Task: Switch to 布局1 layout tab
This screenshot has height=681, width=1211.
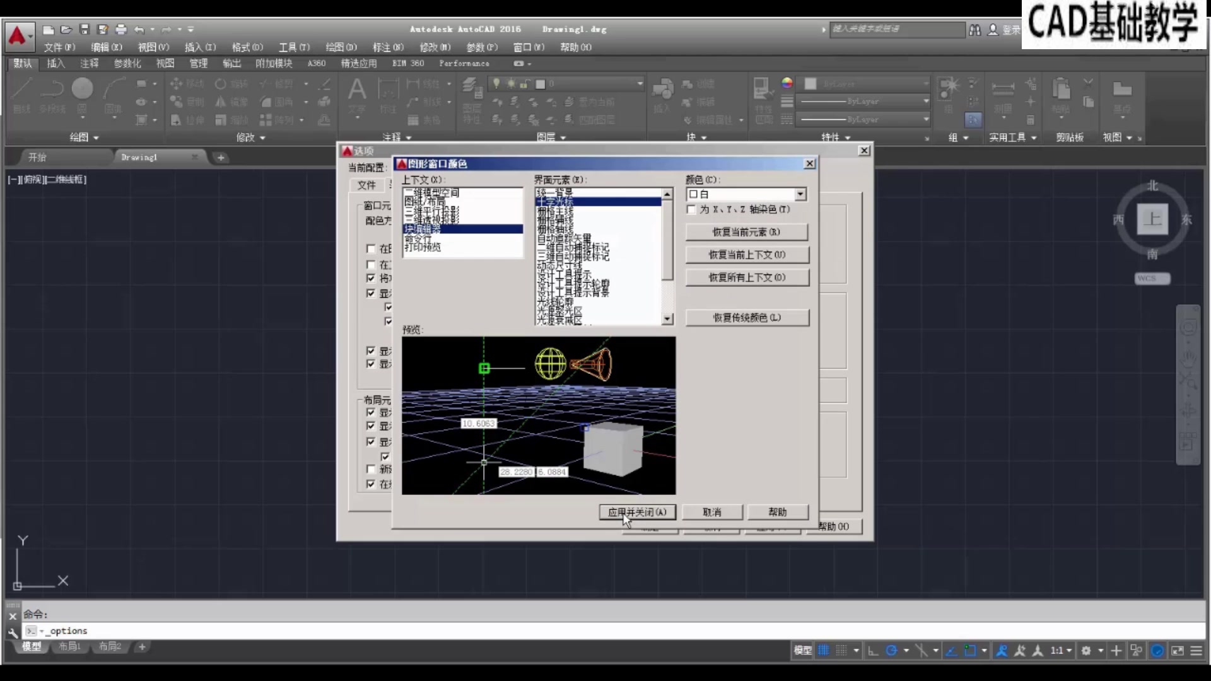Action: [x=69, y=646]
